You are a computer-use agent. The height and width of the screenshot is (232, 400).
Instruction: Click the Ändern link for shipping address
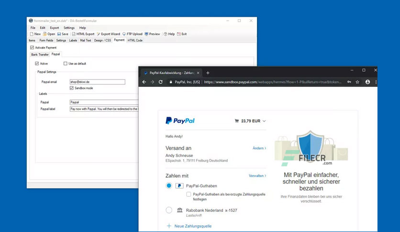coord(259,148)
